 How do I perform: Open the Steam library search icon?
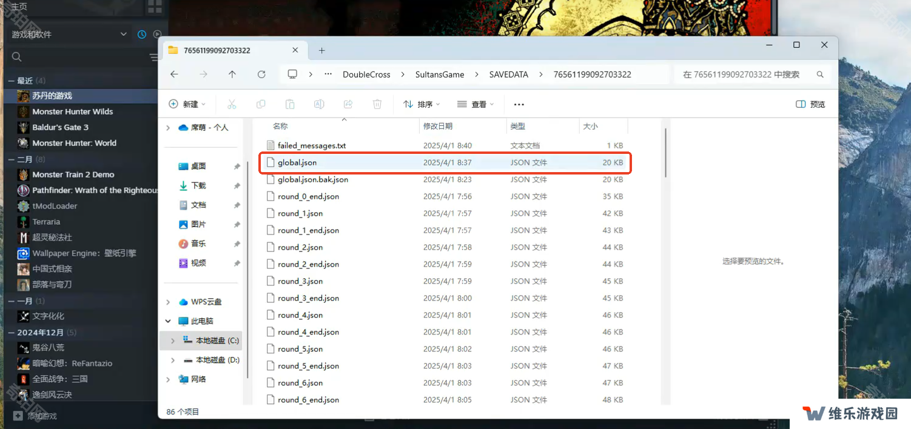click(17, 57)
